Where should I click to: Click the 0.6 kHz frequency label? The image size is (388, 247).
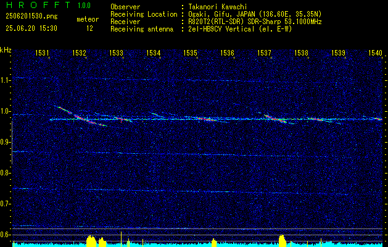[x=6, y=235]
